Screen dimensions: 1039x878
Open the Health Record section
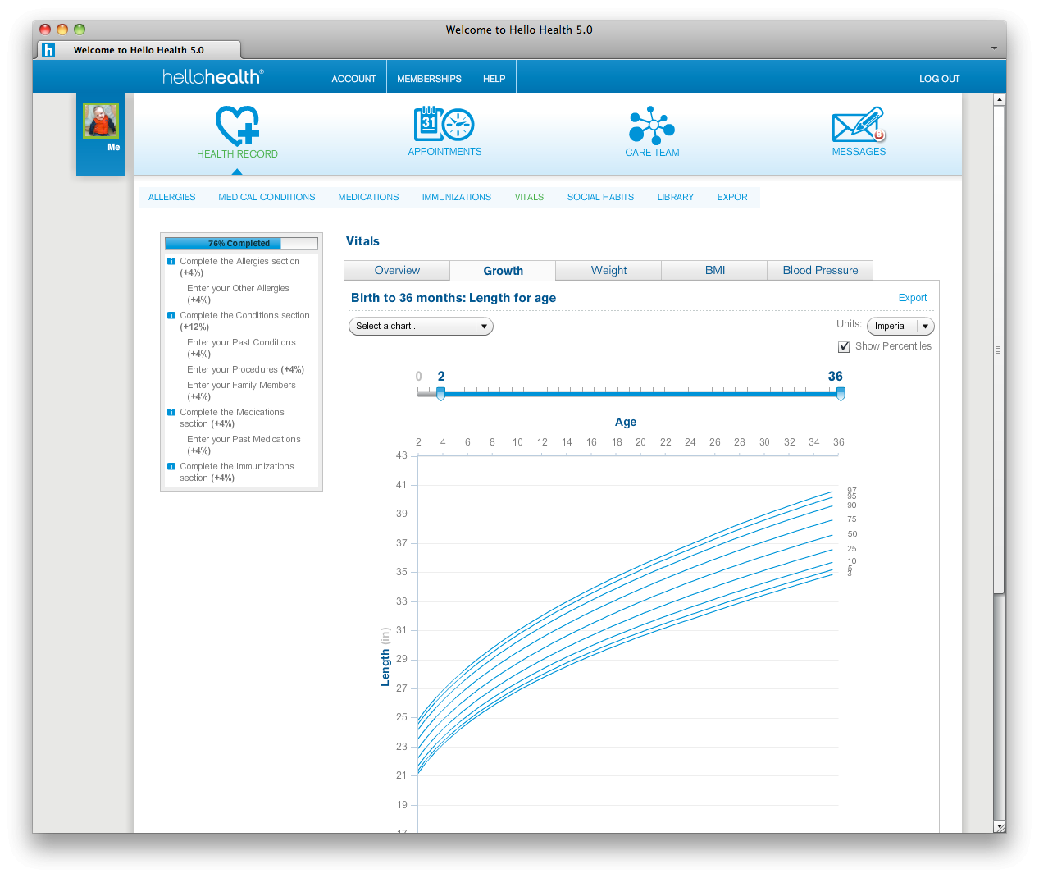[x=237, y=131]
